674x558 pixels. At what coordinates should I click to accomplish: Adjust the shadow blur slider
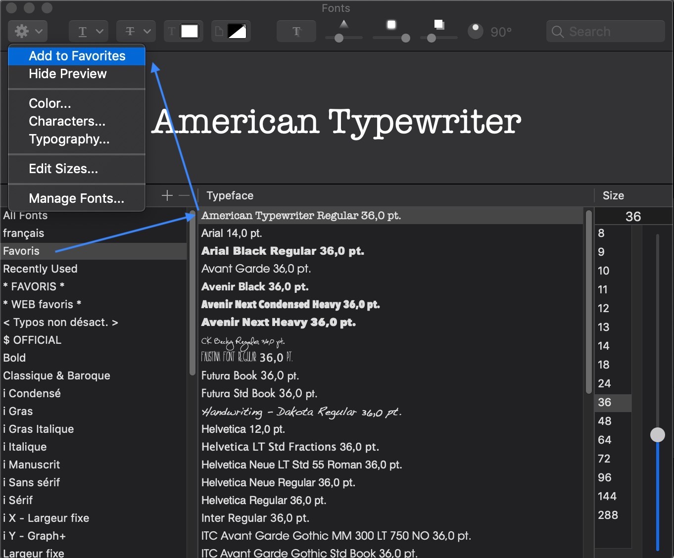[x=405, y=38]
